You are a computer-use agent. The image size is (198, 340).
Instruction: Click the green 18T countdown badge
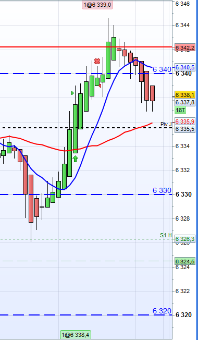[180, 110]
